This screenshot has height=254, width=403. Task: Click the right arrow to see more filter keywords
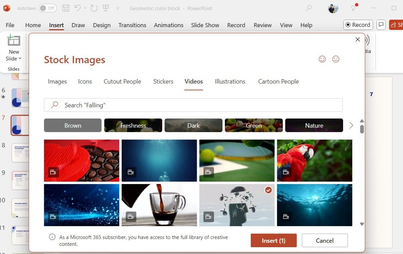point(351,125)
